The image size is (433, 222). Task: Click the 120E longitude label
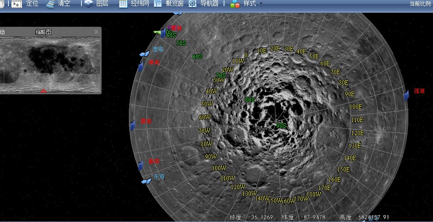point(358,133)
